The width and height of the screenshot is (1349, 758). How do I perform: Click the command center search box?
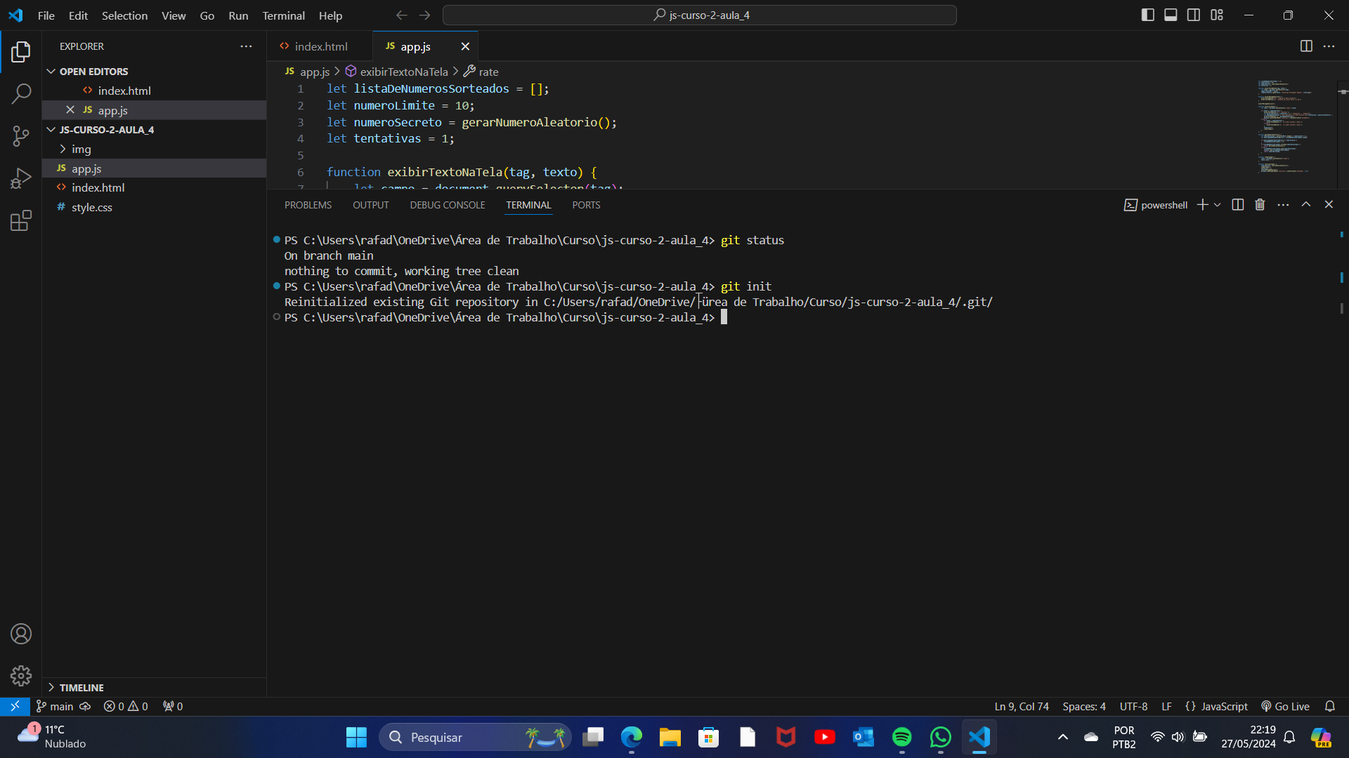700,15
